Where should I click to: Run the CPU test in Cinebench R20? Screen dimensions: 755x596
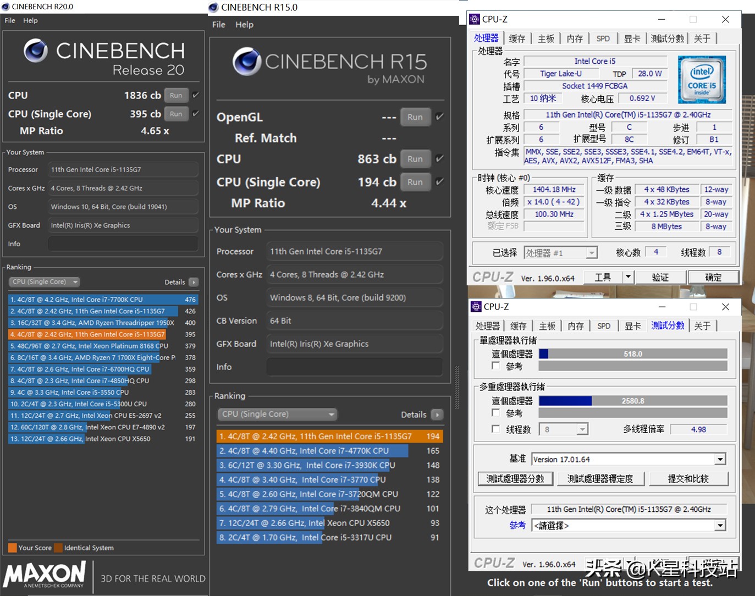176,95
